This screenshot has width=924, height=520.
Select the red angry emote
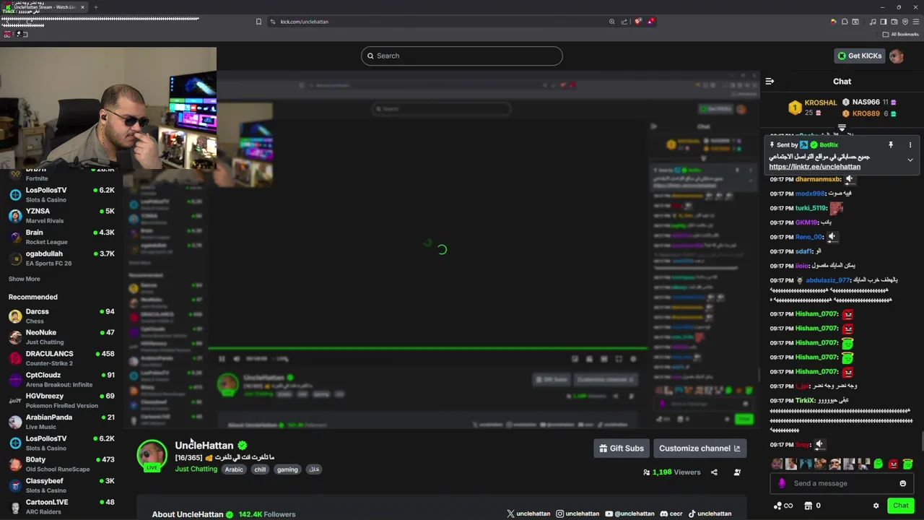click(893, 464)
